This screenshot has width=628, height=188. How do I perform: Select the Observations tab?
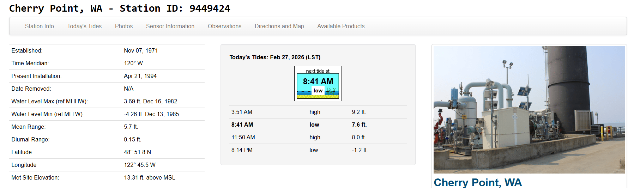click(224, 26)
